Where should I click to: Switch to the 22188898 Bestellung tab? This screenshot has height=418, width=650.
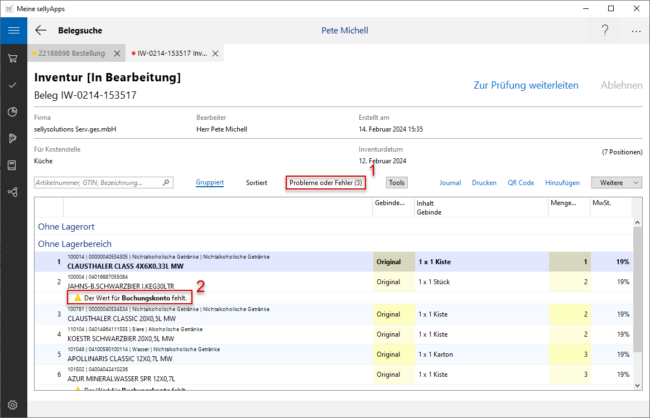tap(71, 54)
